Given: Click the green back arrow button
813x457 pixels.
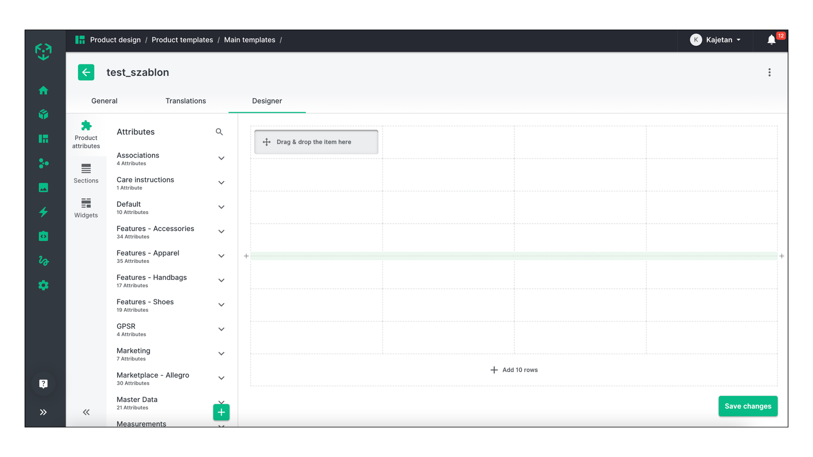Looking at the screenshot, I should (86, 72).
